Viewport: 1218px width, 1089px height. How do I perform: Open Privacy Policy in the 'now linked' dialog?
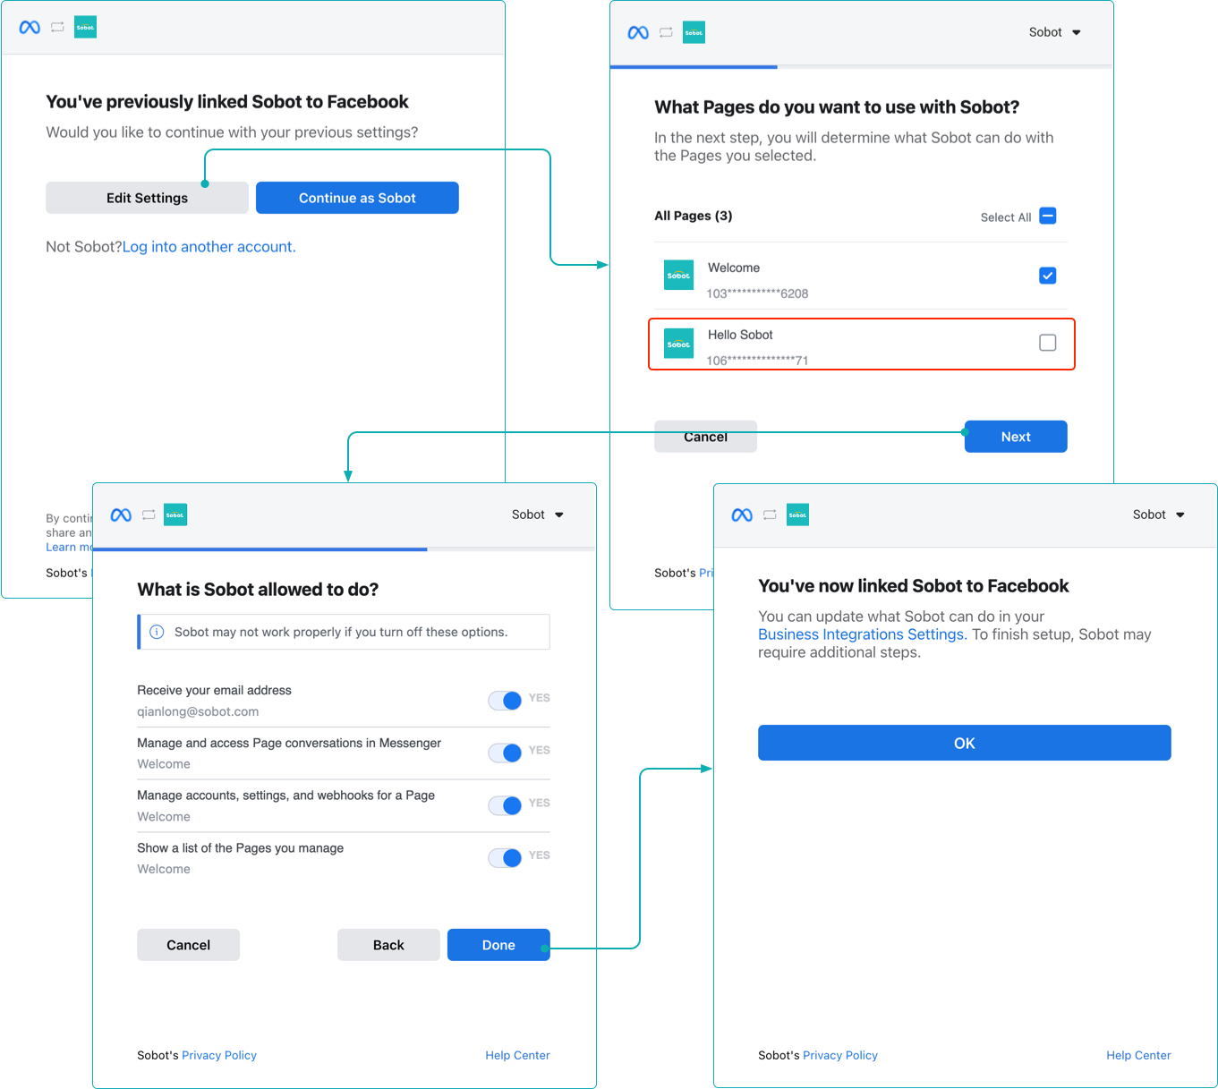[840, 1056]
